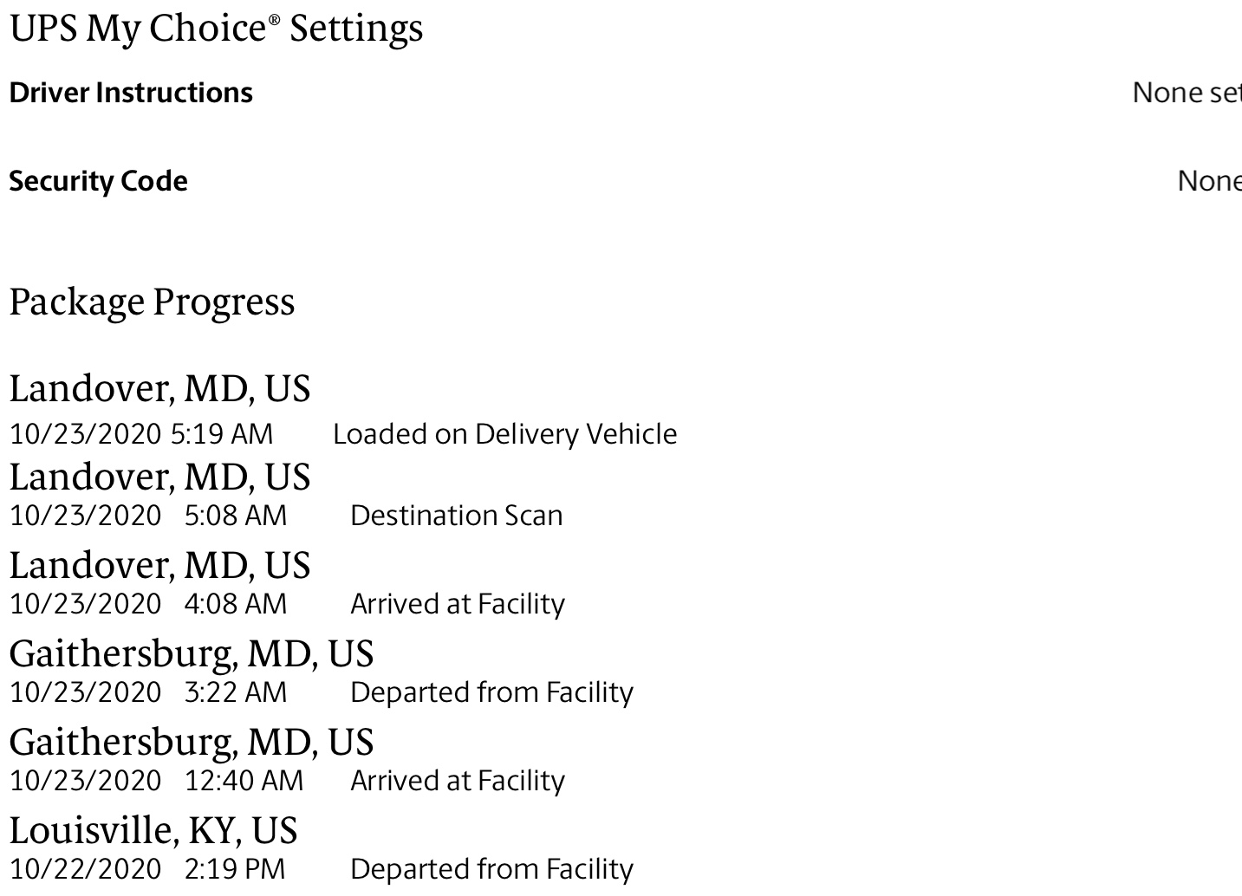Click the 10/23/2020 3:22 AM timestamp
The image size is (1242, 896).
coord(148,692)
